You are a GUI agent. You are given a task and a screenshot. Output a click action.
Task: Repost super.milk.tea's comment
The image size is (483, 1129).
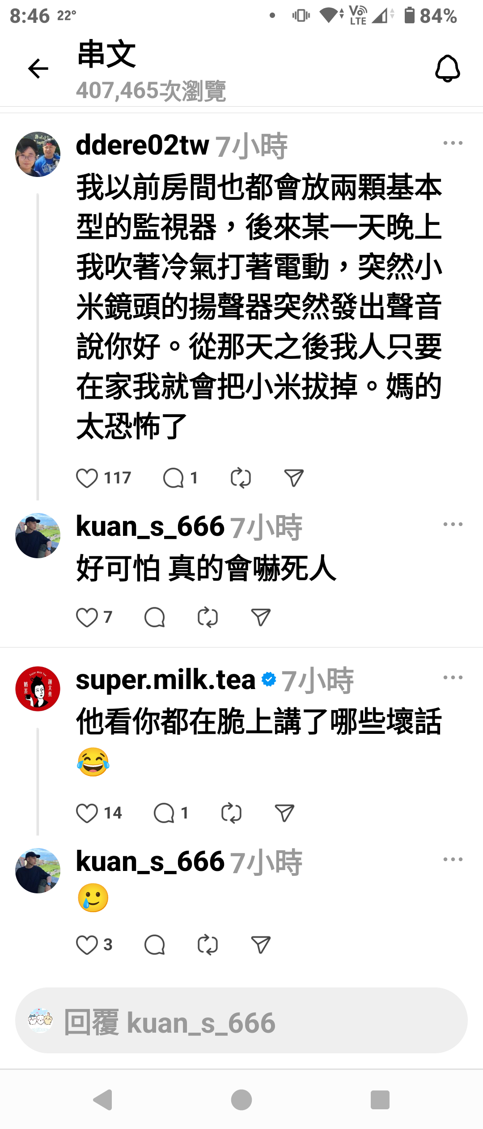tap(231, 813)
